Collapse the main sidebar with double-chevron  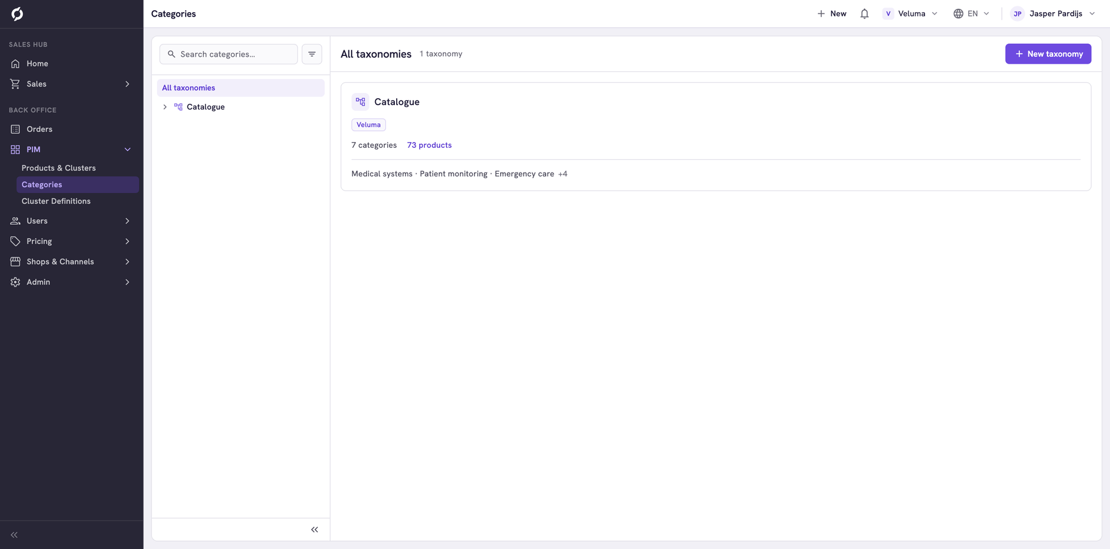[x=14, y=535]
